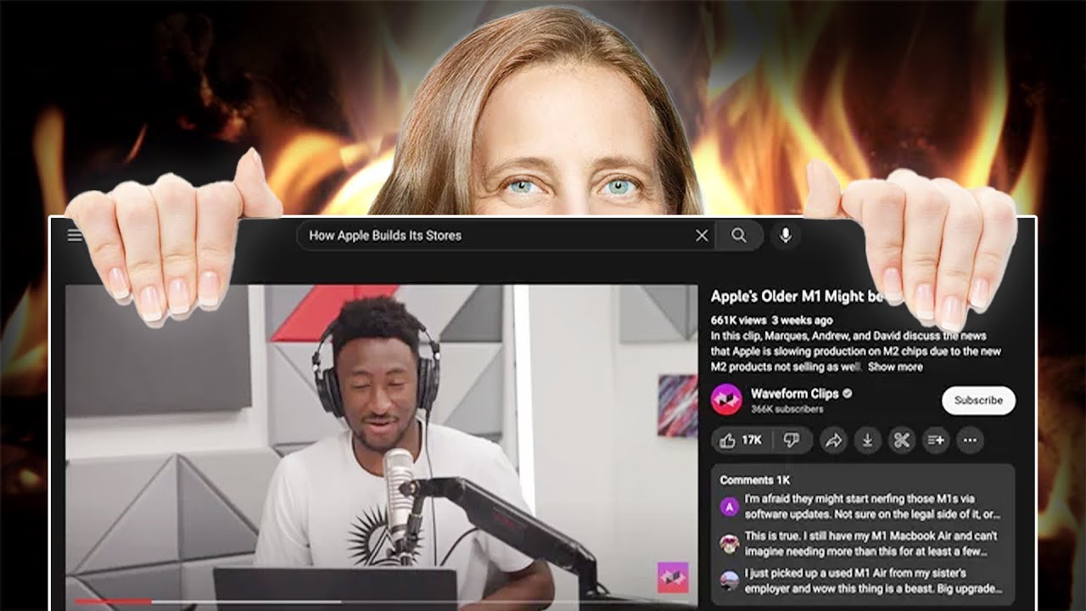Open the three-dot more actions menu
This screenshot has width=1086, height=611.
click(970, 440)
